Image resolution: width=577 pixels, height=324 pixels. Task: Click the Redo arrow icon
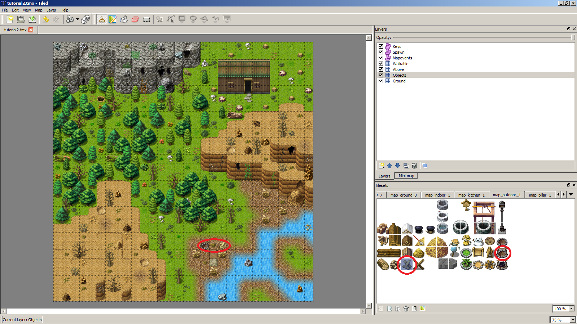pyautogui.click(x=56, y=19)
